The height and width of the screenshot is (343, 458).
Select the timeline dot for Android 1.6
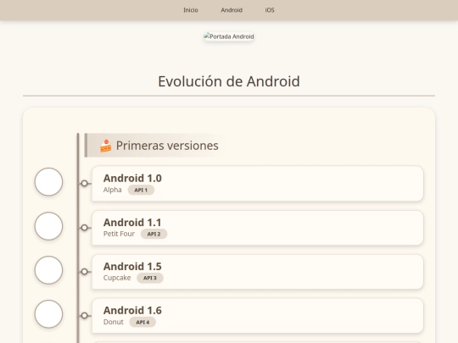[85, 316]
